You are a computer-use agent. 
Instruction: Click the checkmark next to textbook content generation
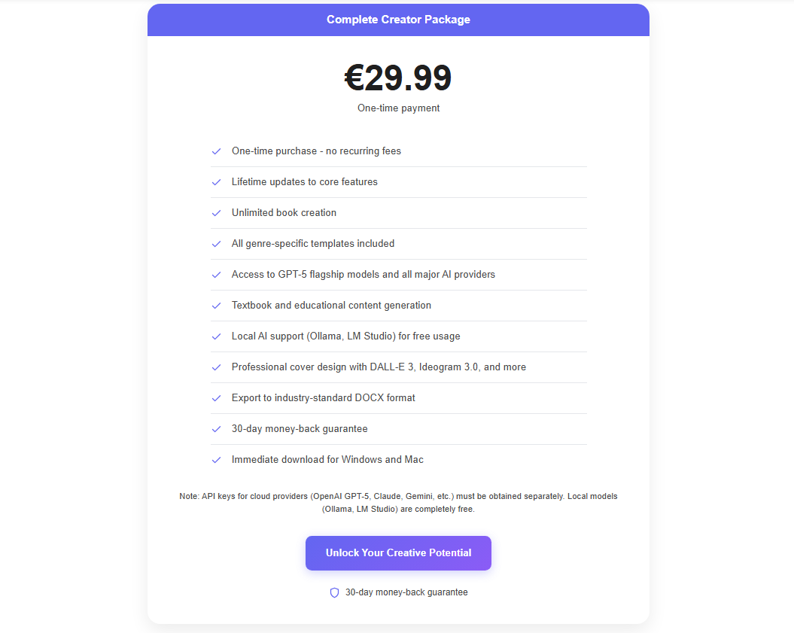[x=217, y=306]
